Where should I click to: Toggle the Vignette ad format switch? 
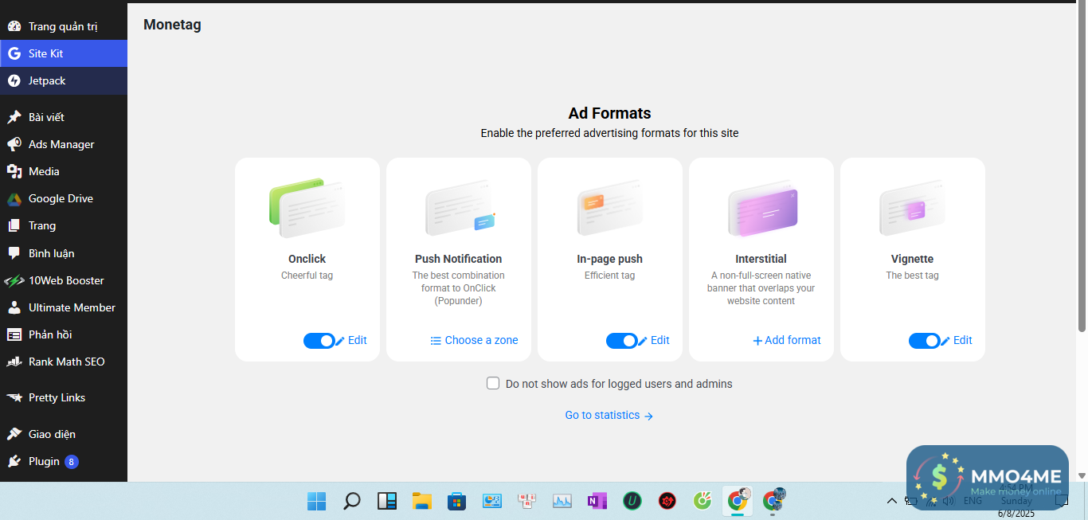coord(924,341)
